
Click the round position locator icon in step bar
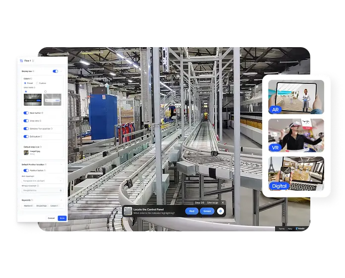(x=221, y=211)
